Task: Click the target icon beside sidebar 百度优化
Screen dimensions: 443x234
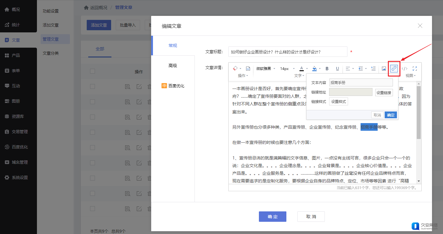Action: tap(7, 147)
